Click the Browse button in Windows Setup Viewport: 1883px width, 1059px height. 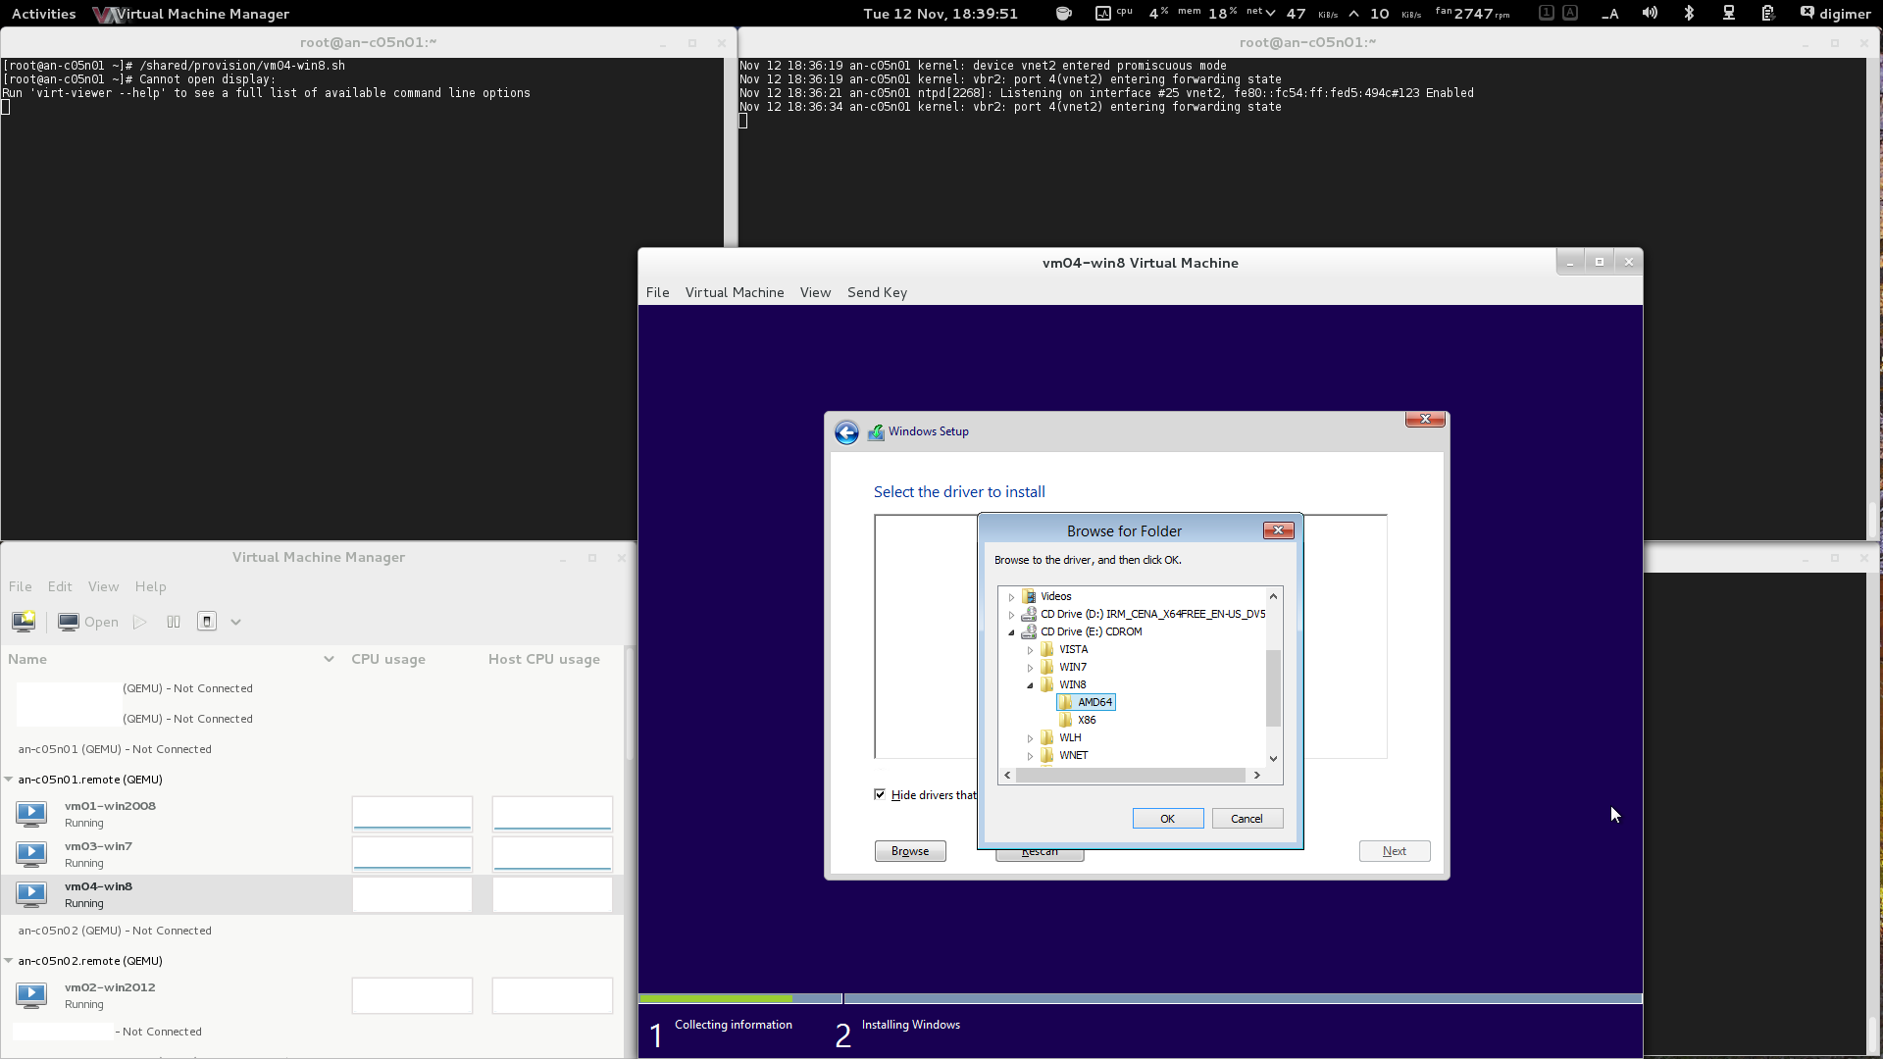910,851
